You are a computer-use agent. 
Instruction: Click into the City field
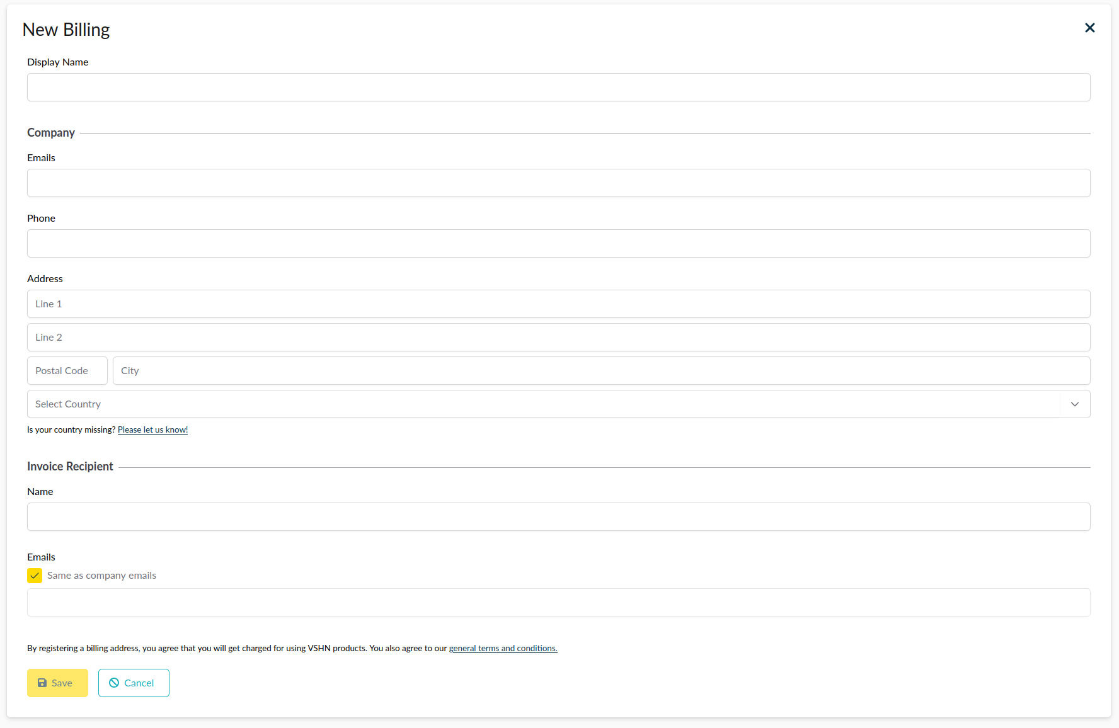coord(601,371)
